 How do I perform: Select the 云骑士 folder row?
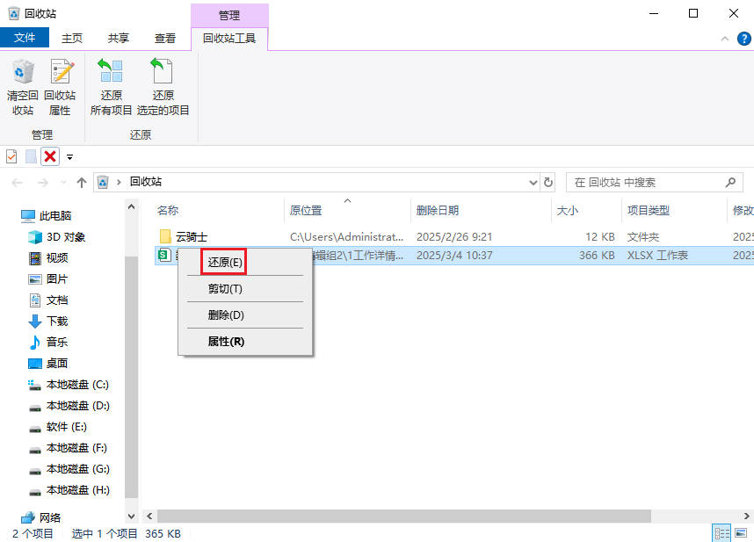click(454, 237)
